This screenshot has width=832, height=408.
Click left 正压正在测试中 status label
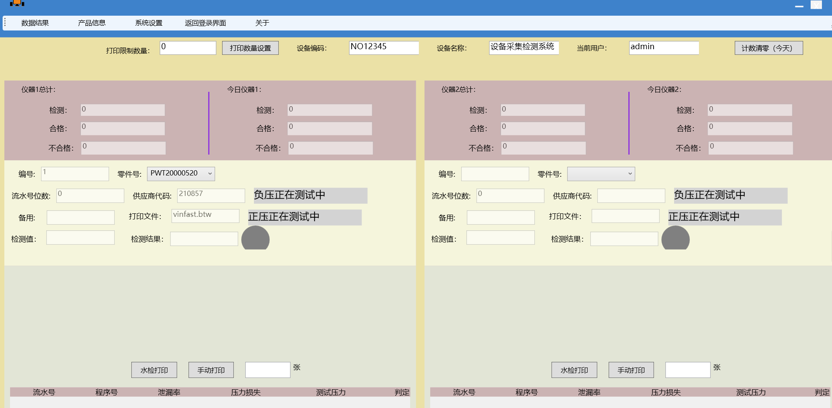click(x=305, y=217)
